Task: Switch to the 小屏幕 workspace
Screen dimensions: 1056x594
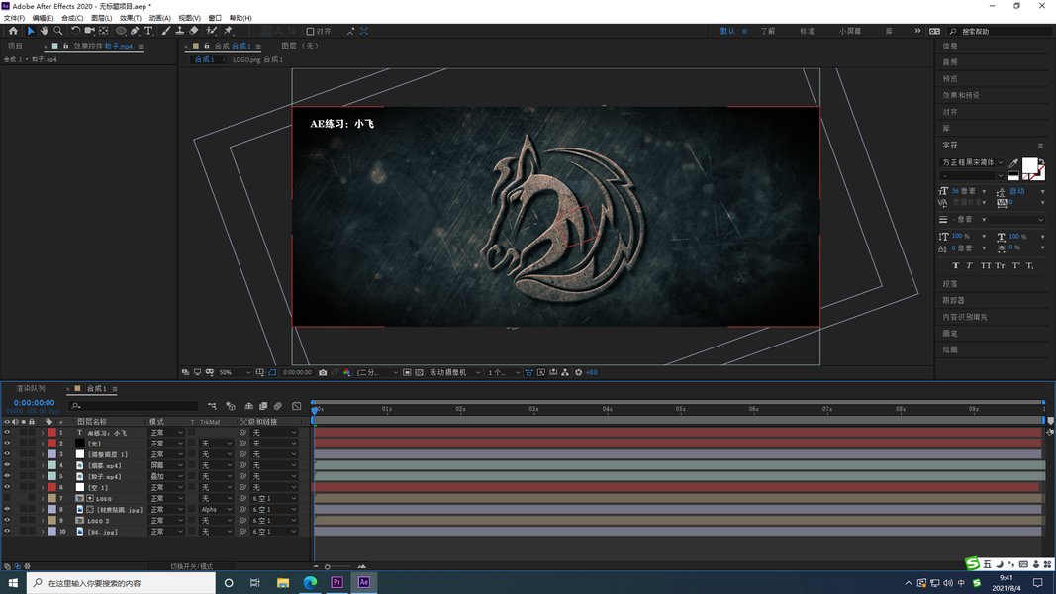Action: (x=850, y=31)
